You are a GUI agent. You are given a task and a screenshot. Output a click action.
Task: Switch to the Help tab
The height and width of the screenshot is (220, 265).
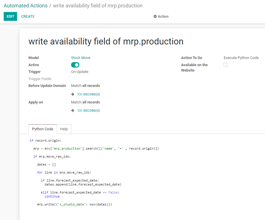coord(64,129)
